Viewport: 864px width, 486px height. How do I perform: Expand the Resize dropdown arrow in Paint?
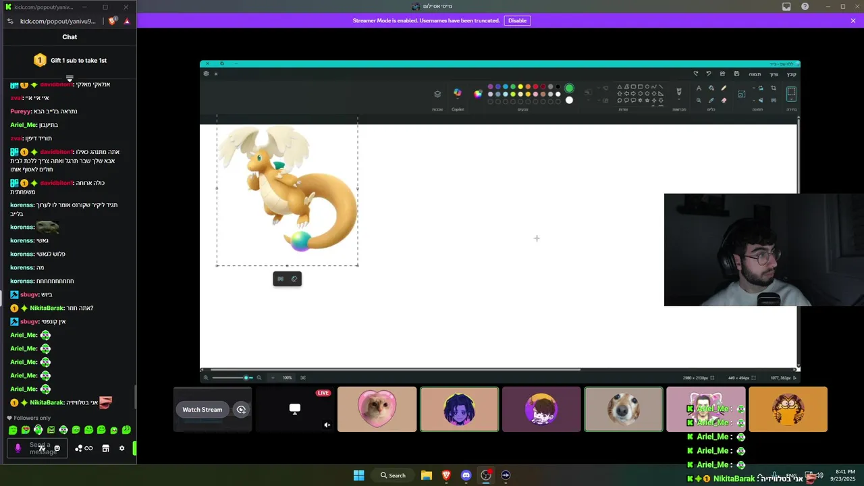[x=754, y=88]
